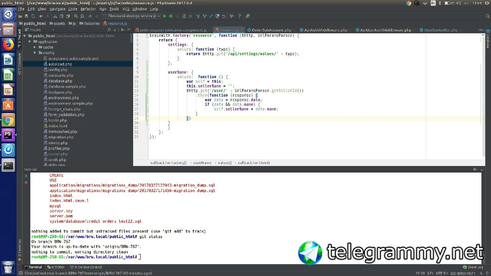This screenshot has height=276, width=491.
Task: Start debugging with the bug icon
Action: click(x=171, y=16)
